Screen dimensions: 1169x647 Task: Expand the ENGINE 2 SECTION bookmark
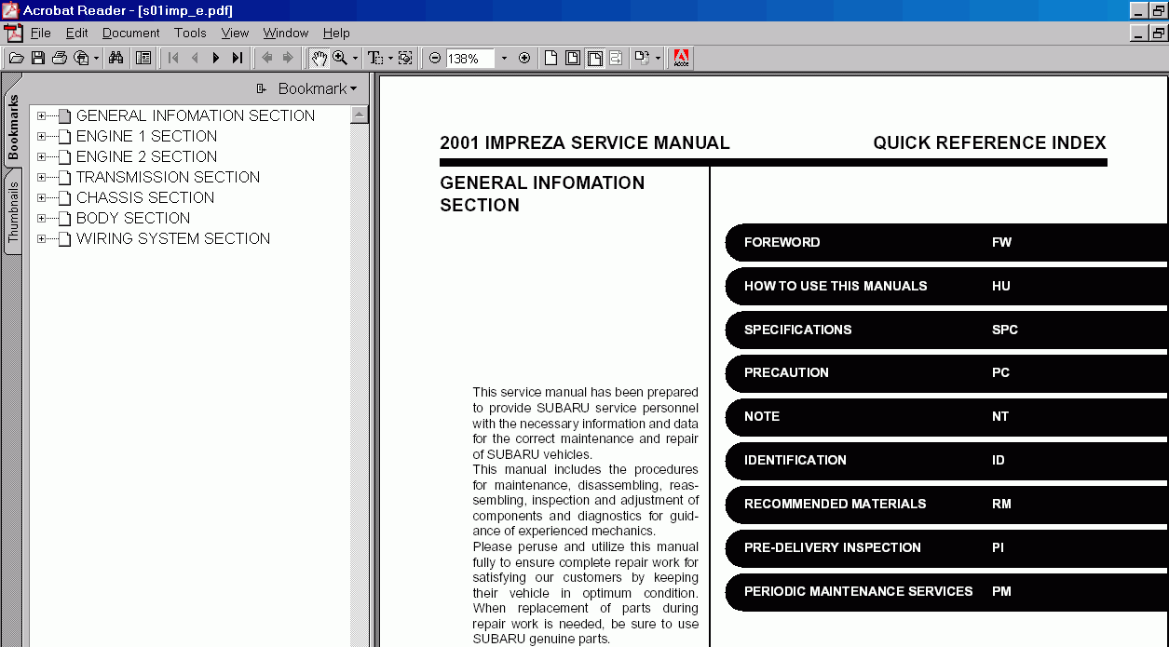41,157
